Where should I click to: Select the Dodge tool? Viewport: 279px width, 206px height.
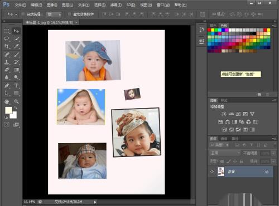[x=16, y=77]
